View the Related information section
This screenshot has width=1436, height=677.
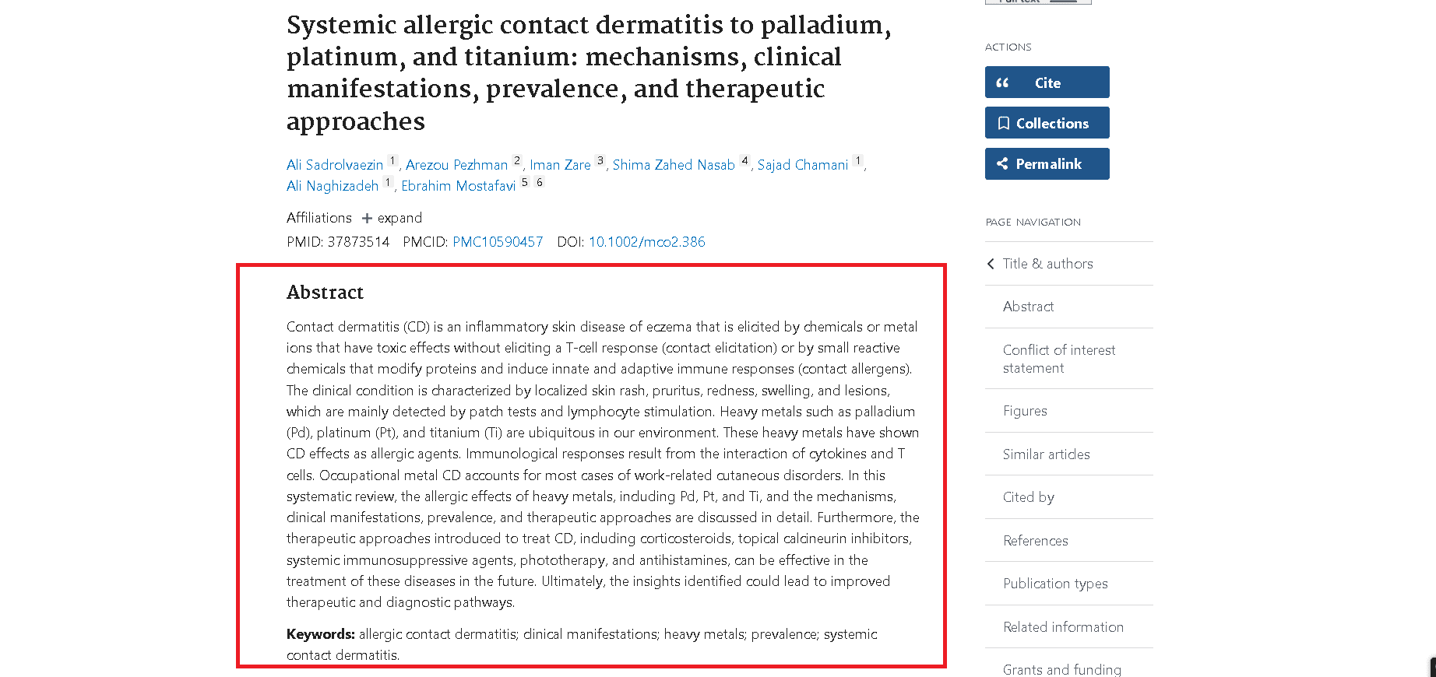[x=1063, y=627]
